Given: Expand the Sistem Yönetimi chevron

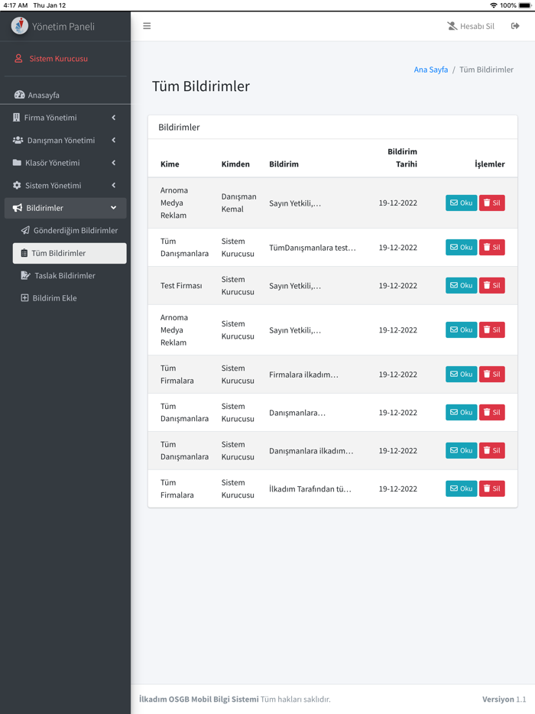Looking at the screenshot, I should (113, 185).
